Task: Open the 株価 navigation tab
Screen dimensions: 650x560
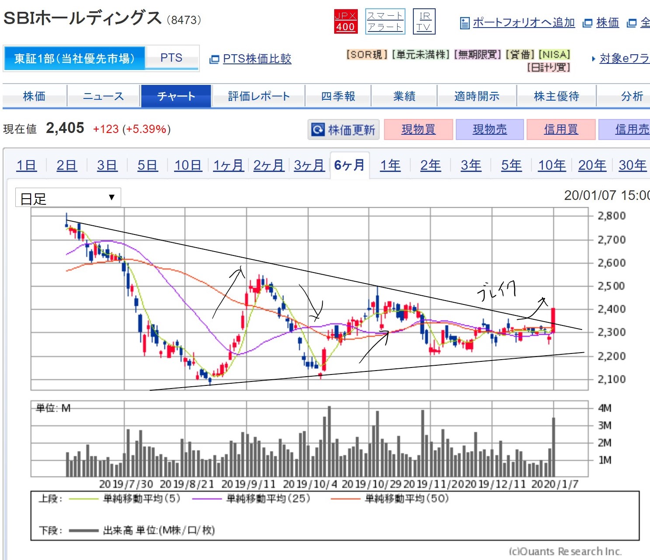Action: [35, 96]
